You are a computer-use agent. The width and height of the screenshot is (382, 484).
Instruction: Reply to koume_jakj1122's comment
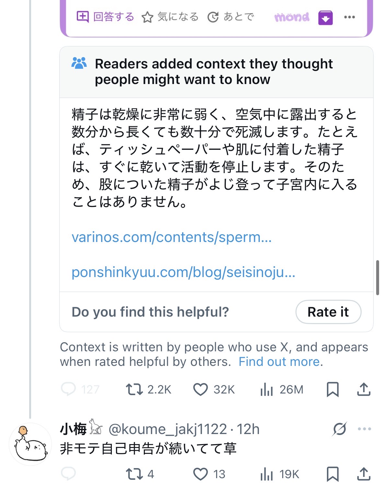pos(68,474)
